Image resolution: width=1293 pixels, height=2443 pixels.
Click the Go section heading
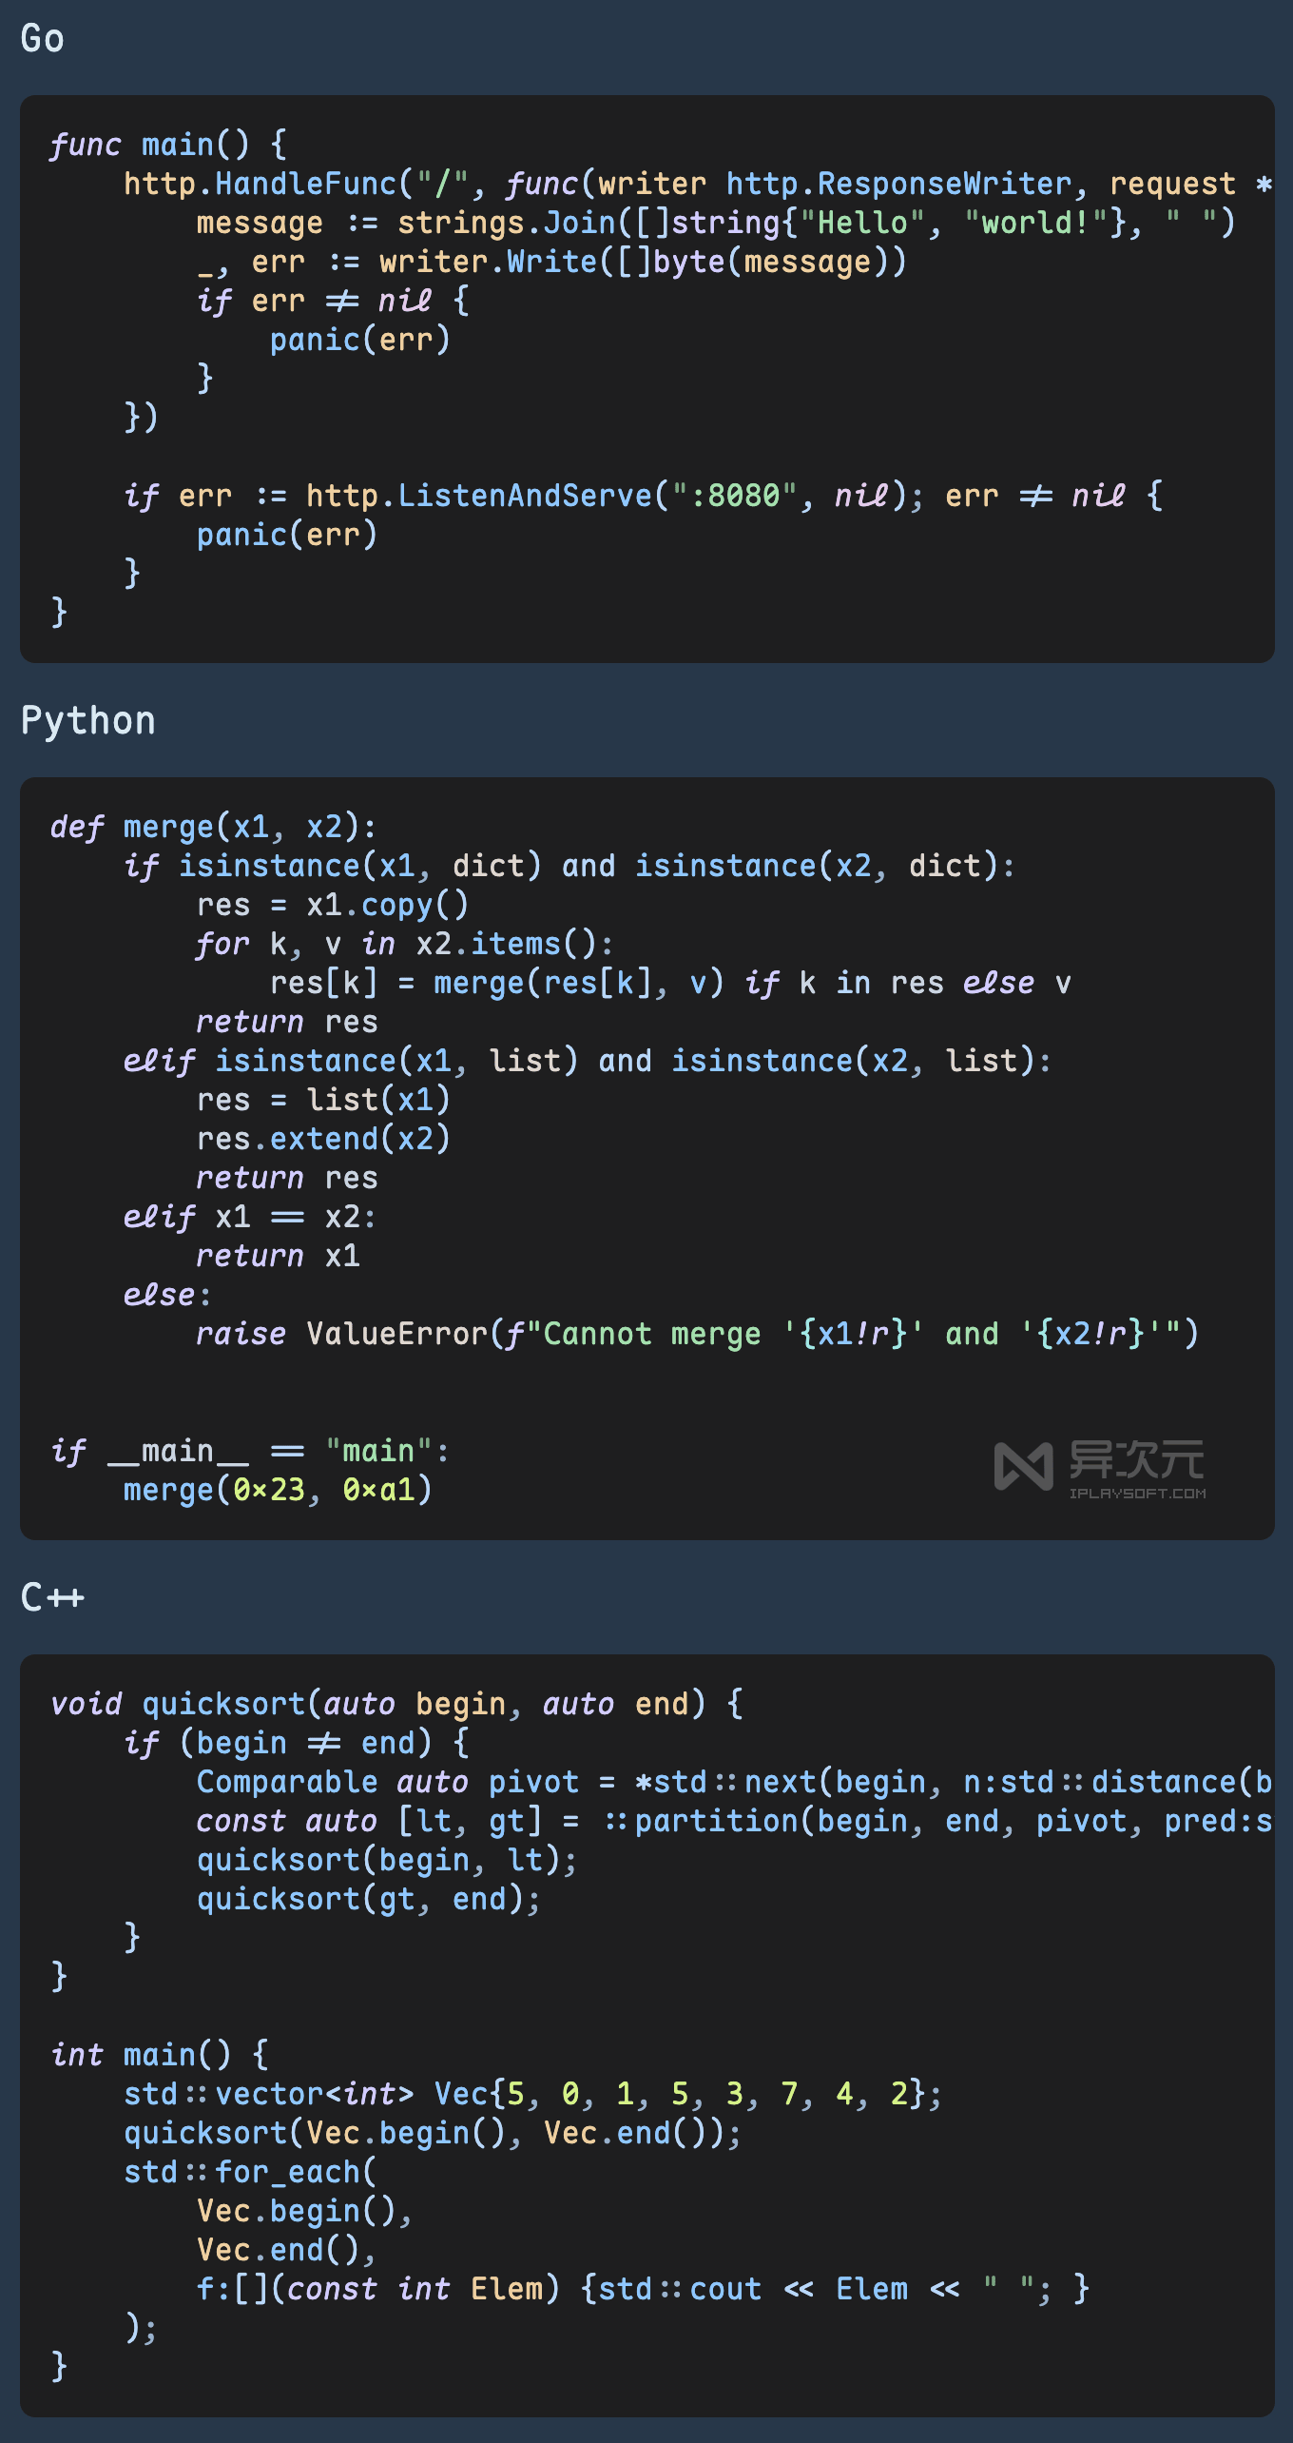pyautogui.click(x=43, y=39)
